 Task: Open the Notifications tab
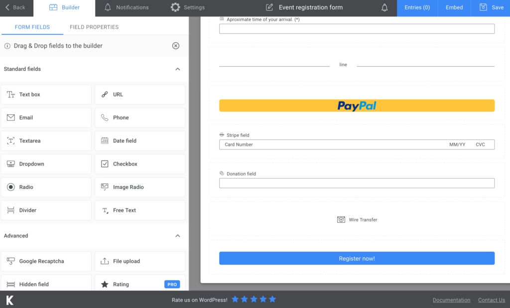pyautogui.click(x=127, y=7)
